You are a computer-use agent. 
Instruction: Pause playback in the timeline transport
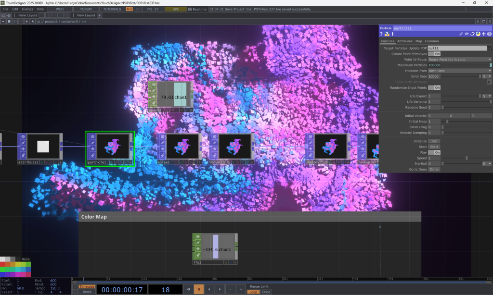tap(197, 289)
